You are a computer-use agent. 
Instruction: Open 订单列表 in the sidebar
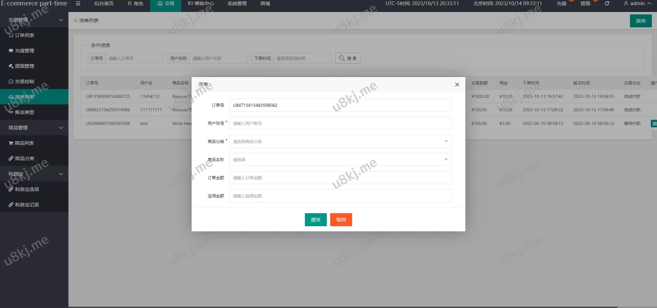tap(24, 35)
